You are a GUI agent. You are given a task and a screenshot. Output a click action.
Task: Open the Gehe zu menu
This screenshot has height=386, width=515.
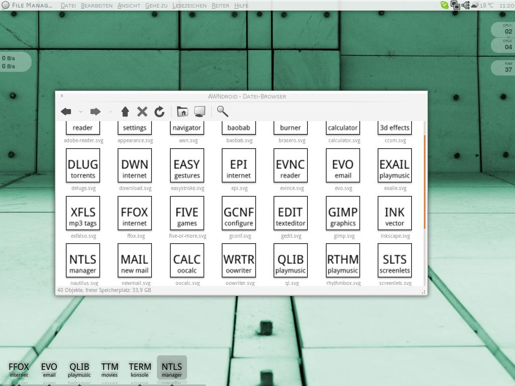156,6
